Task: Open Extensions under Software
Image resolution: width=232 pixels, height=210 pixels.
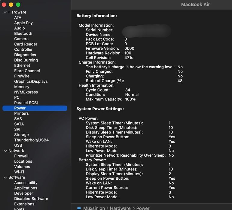Action: tap(24, 204)
